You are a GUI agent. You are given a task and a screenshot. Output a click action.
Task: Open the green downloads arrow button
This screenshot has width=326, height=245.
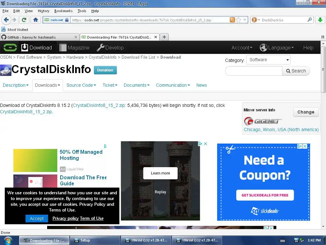320,20
